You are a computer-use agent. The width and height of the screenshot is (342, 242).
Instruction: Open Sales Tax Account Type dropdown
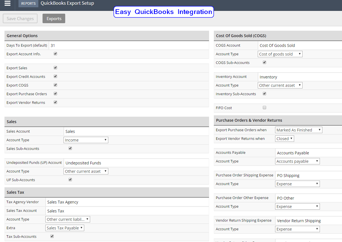click(x=68, y=219)
